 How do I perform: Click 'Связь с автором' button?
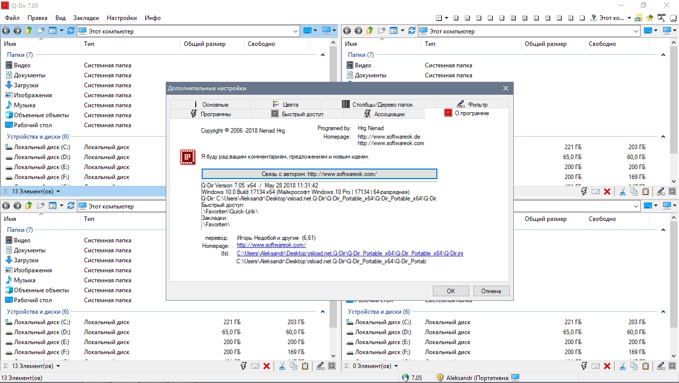(x=319, y=174)
